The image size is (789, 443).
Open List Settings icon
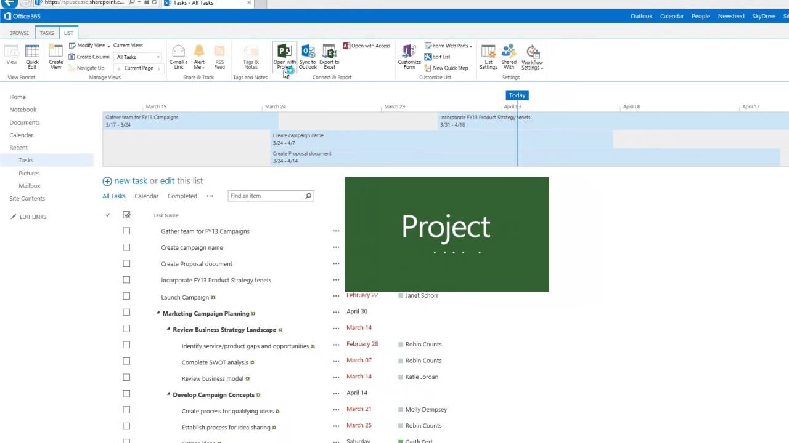[488, 57]
